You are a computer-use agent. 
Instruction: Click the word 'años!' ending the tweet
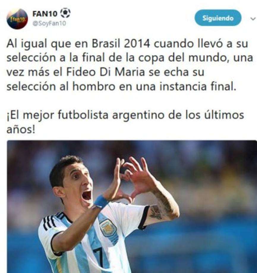point(21,129)
